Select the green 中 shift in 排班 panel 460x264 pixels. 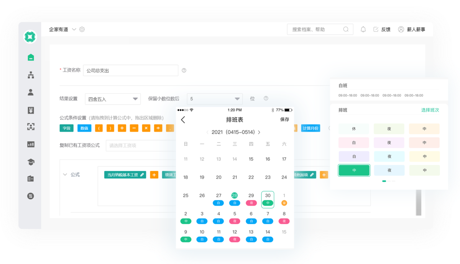click(353, 170)
